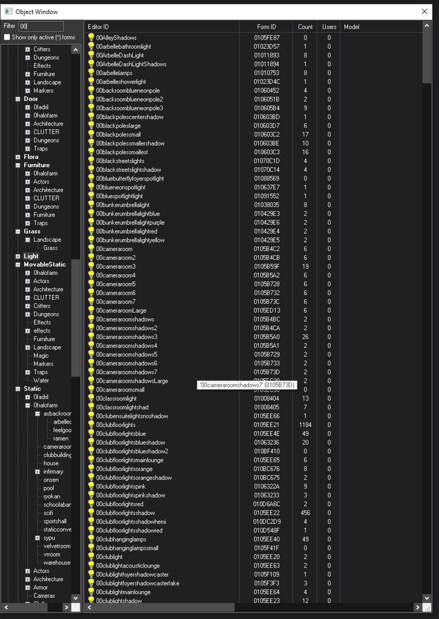
Task: Collapse the Door tree category
Action: pyautogui.click(x=18, y=99)
